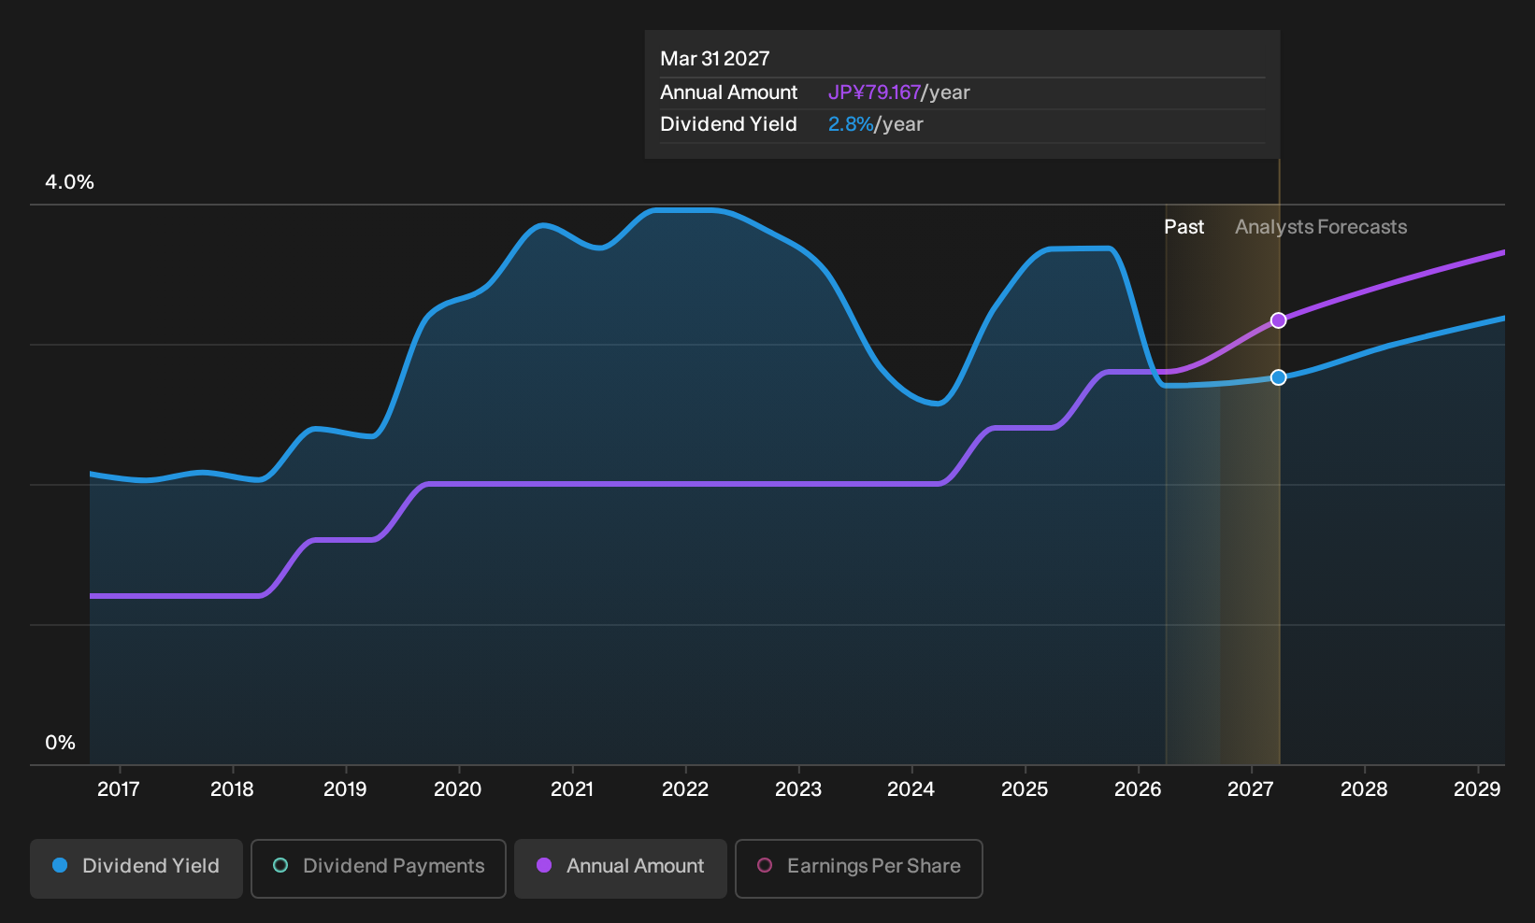Select the purple Annual Amount data point marker
Viewport: 1535px width, 923px height.
point(1278,320)
